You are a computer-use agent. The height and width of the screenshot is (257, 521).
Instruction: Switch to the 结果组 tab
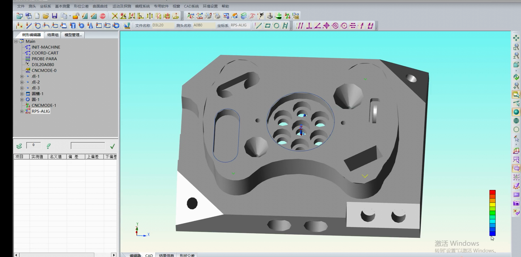click(53, 35)
